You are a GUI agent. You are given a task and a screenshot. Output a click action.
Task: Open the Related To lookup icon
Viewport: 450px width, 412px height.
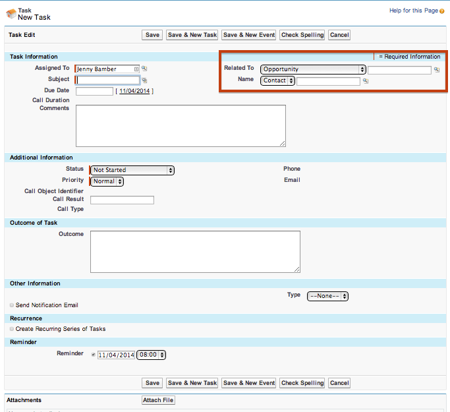[437, 70]
